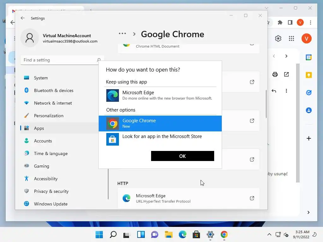Viewport: 323px width, 242px height.
Task: Open the HTTP Microsoft Edge default entry
Action: pyautogui.click(x=189, y=198)
